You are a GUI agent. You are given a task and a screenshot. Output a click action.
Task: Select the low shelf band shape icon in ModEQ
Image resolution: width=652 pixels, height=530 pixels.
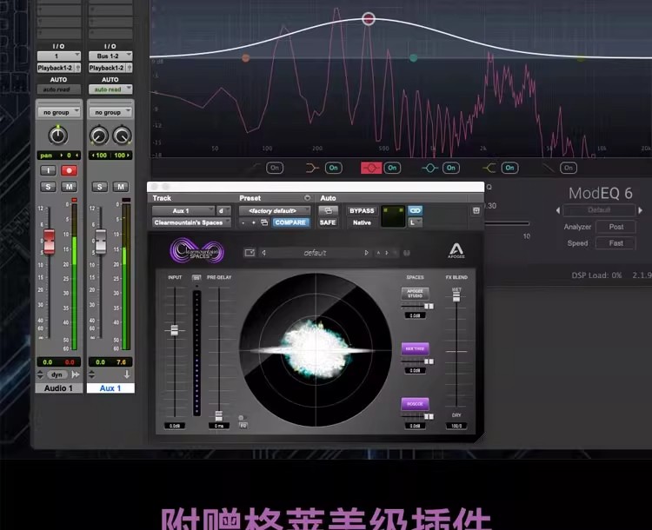pos(311,168)
